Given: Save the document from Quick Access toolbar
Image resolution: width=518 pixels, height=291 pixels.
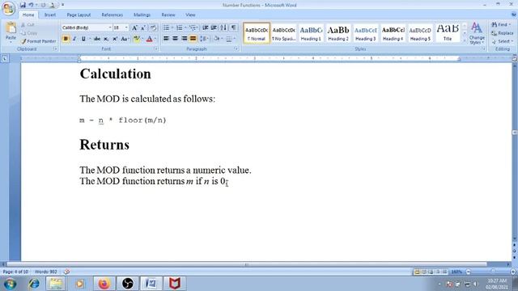Looking at the screenshot, I should pyautogui.click(x=23, y=5).
